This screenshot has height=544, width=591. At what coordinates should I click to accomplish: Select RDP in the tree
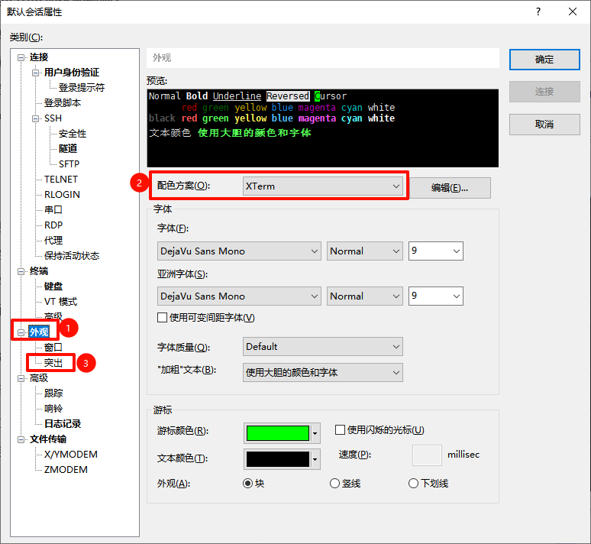point(53,225)
